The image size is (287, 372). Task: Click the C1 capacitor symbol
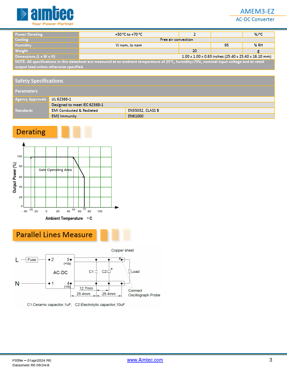pyautogui.click(x=96, y=271)
